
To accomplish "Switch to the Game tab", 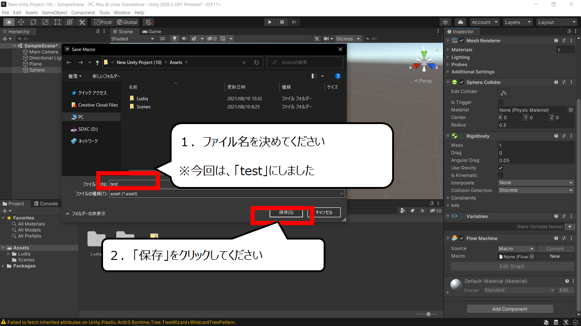I will (152, 32).
